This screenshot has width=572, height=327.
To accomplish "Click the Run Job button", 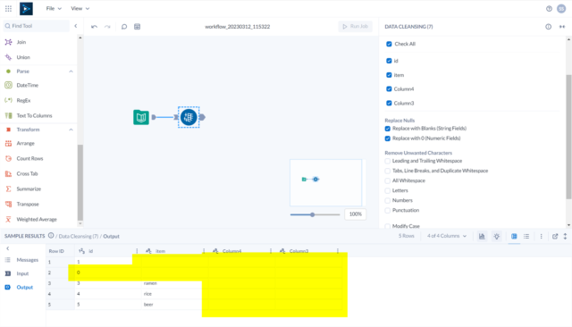I will (x=356, y=26).
